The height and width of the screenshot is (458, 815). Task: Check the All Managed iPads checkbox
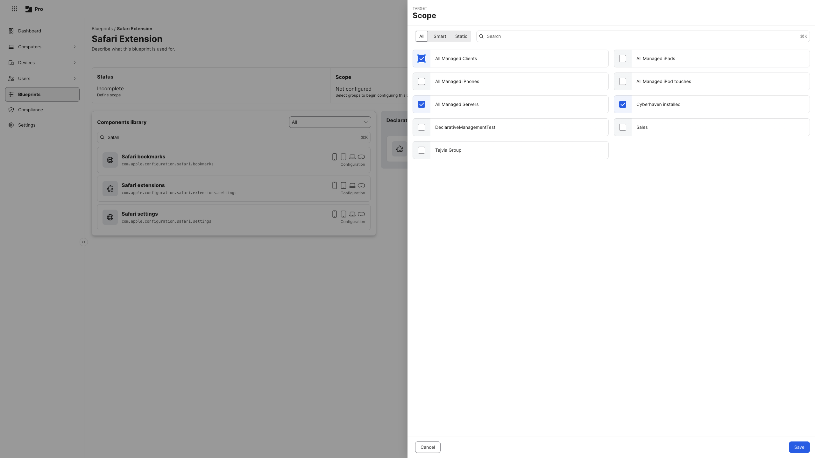[623, 59]
